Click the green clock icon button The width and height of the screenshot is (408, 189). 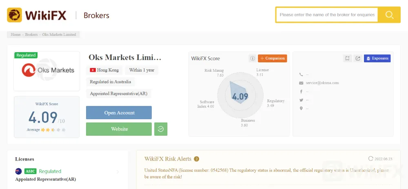(161, 129)
